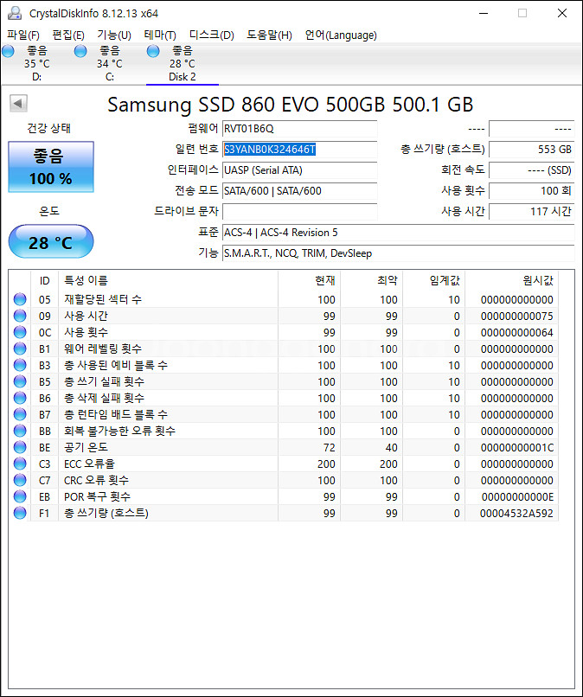Screen dimensions: 583x697
Task: Switch to the D: drive tab at 35 °C
Action: pyautogui.click(x=36, y=64)
